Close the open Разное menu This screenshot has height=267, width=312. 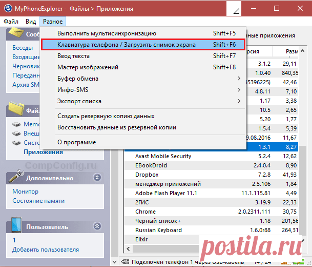(53, 22)
